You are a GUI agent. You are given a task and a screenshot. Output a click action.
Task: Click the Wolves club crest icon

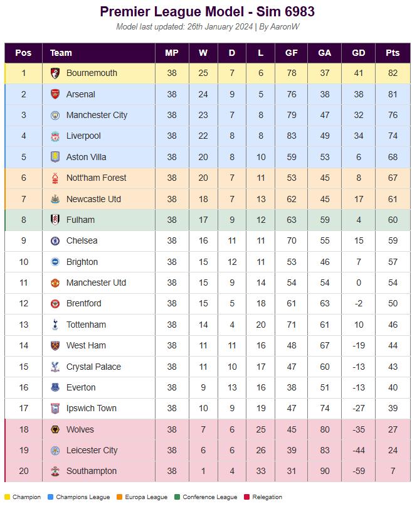pos(55,429)
